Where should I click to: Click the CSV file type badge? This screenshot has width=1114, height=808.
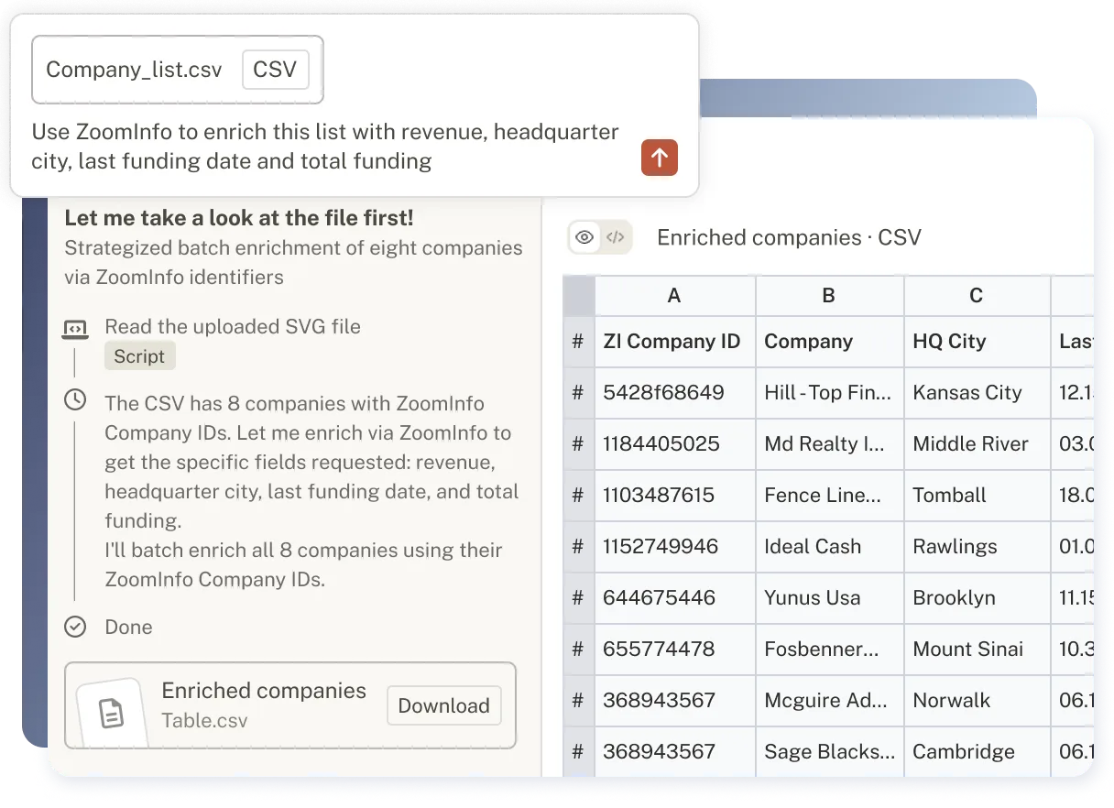[275, 70]
